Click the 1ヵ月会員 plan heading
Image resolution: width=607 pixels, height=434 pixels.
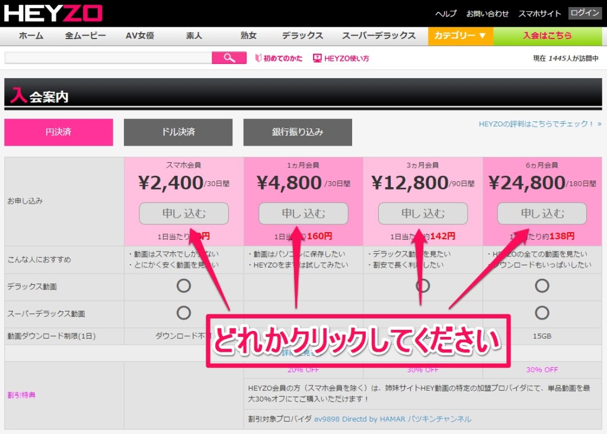303,165
